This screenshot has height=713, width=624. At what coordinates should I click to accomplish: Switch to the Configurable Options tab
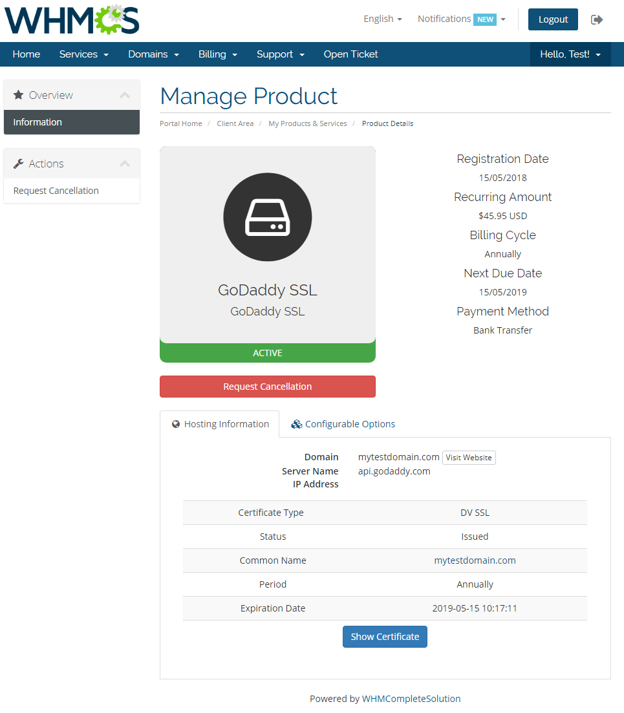pos(343,424)
